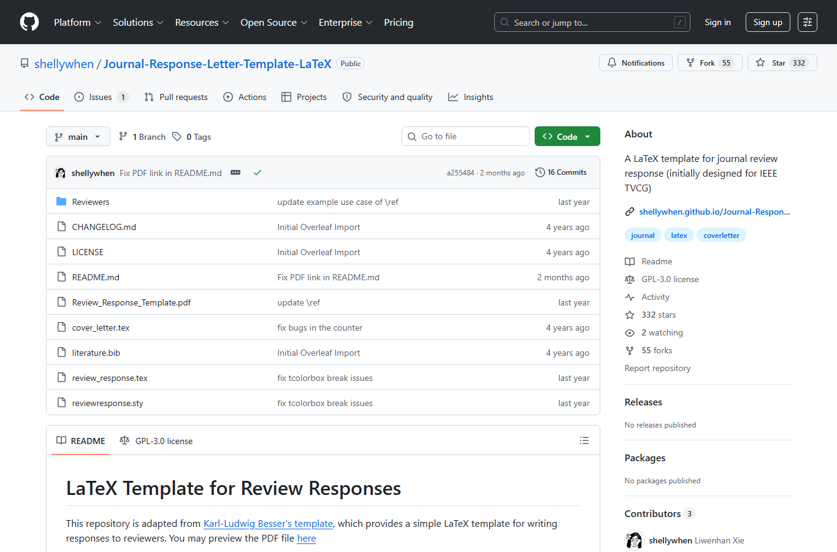Screen dimensions: 837x552
Task: Click commit message 'fix bugs in the counter'
Action: [x=319, y=328]
